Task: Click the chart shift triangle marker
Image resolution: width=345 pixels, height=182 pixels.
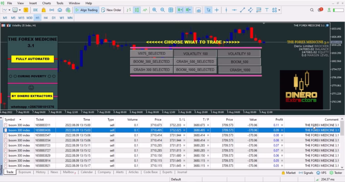Action: pyautogui.click(x=264, y=23)
